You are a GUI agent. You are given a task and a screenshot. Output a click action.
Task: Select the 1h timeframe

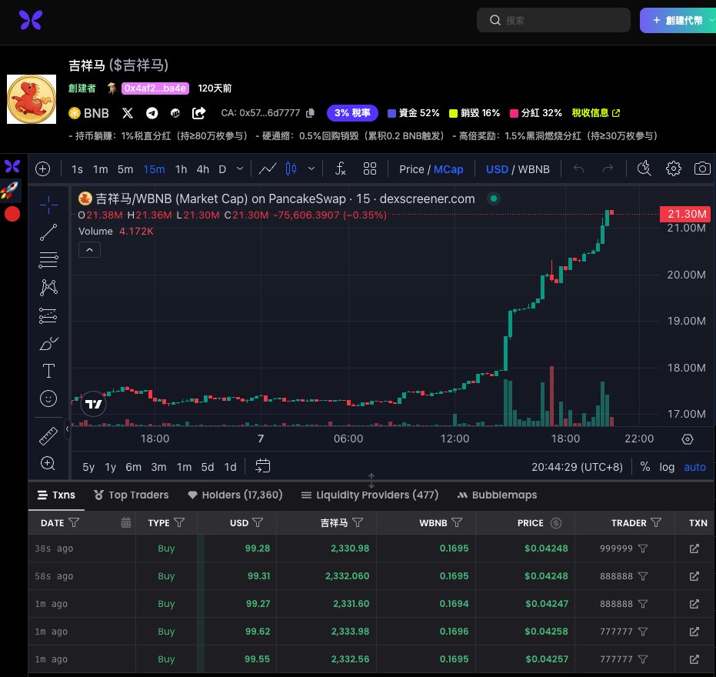coord(181,169)
